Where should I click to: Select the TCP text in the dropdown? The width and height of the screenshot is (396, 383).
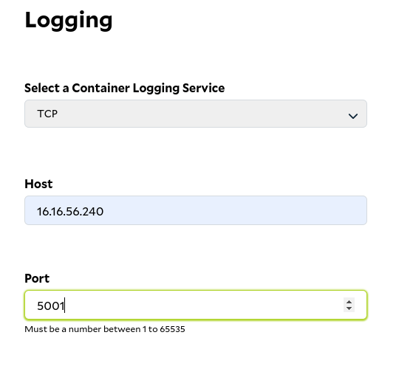click(x=47, y=114)
